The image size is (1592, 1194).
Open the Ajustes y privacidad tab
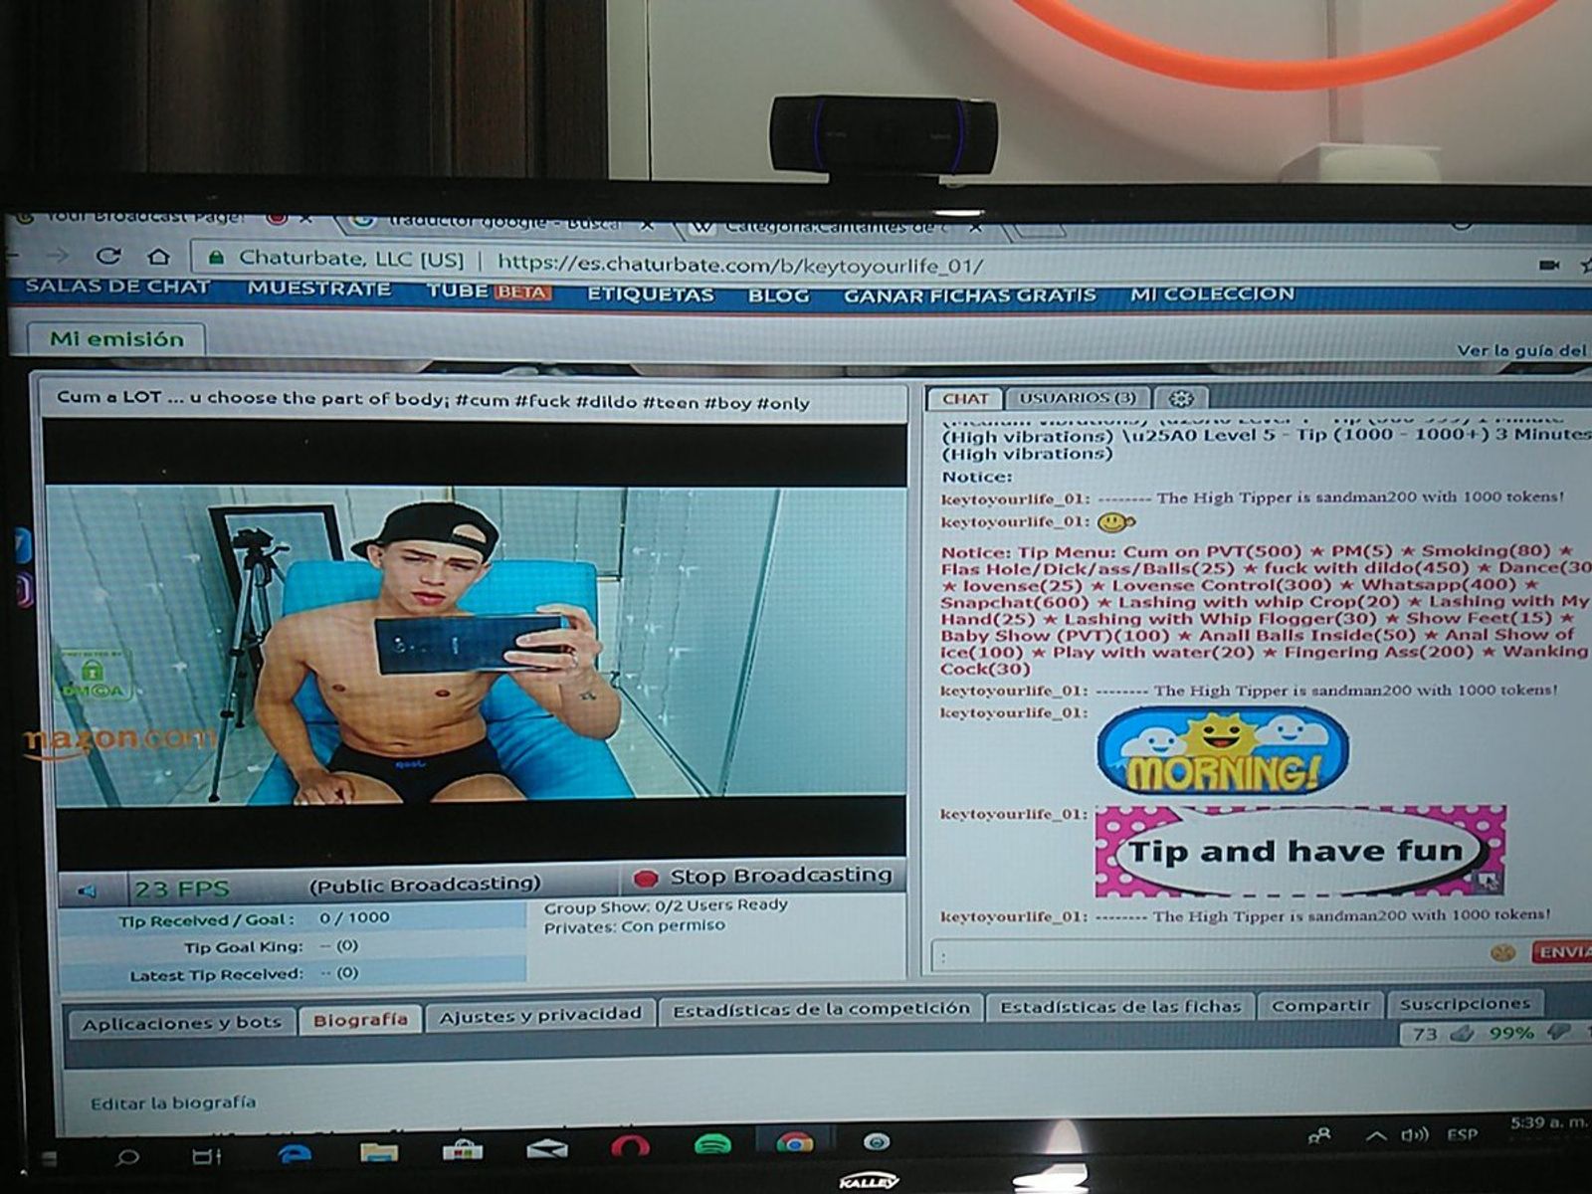coord(540,1015)
